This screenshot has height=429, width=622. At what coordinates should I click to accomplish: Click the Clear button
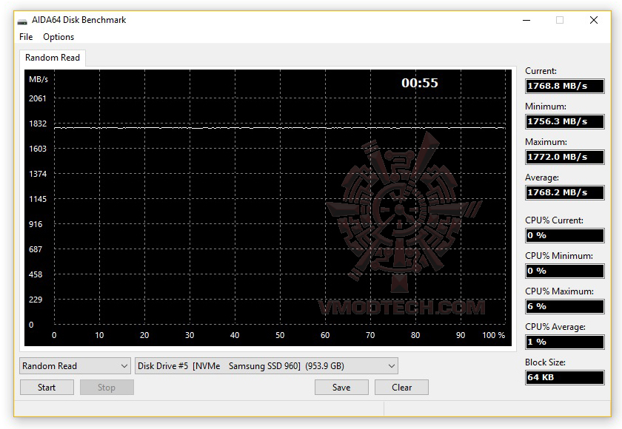[x=401, y=388]
